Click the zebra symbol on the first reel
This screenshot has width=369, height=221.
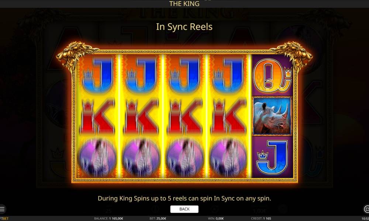[97, 157]
